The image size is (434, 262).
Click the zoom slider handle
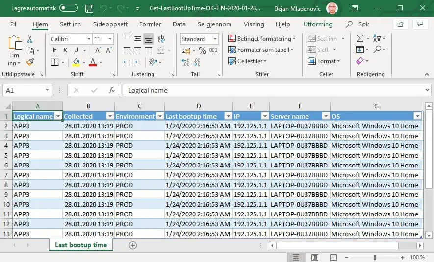375,257
